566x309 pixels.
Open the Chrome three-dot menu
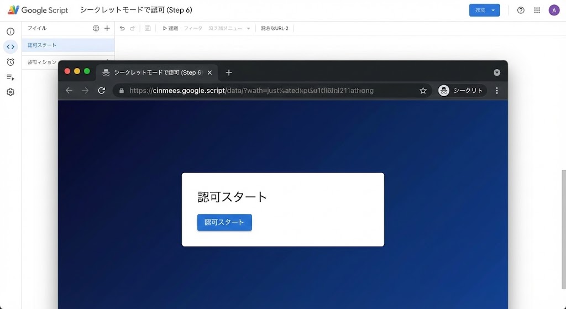coord(497,91)
